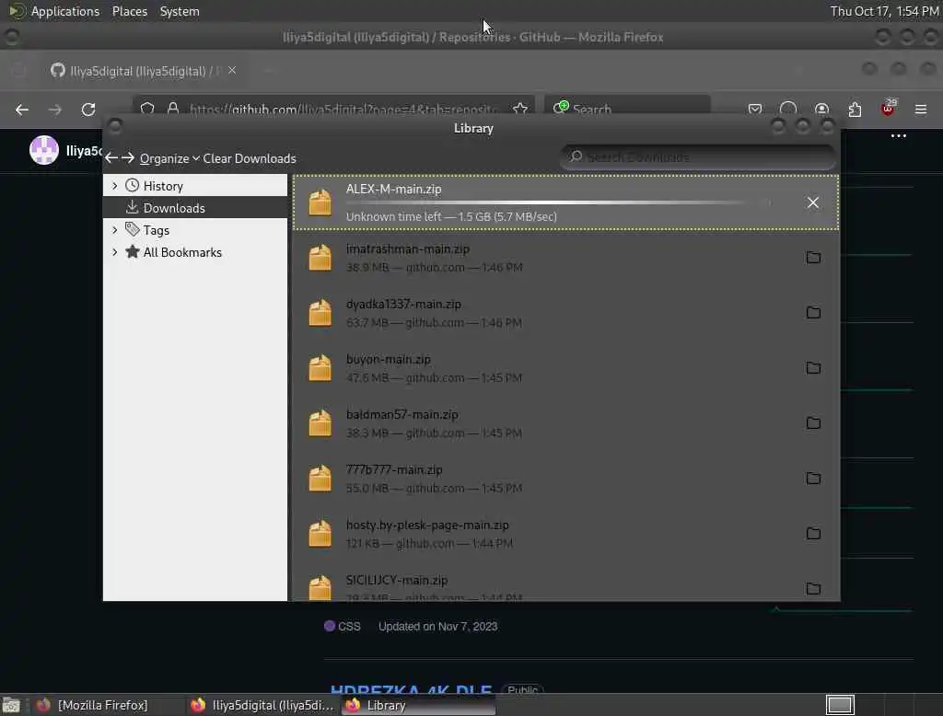Go forward in the Library window
Screen dimensions: 943x716
pyautogui.click(x=127, y=158)
